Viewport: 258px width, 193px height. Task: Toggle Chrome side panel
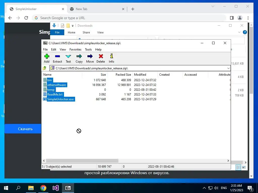tap(232, 18)
